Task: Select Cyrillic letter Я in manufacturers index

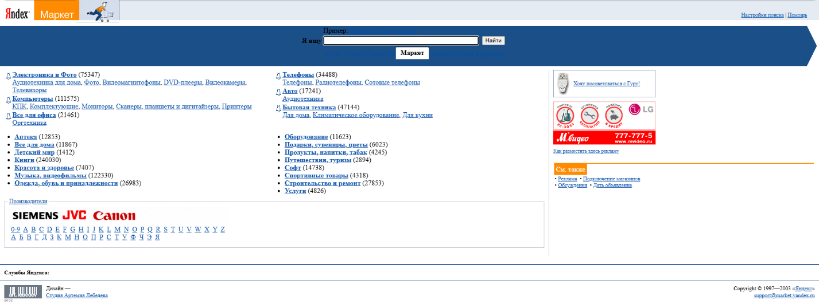Action: click(157, 238)
